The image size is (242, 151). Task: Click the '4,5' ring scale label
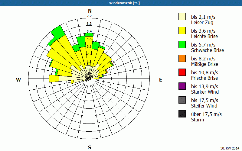(89, 39)
